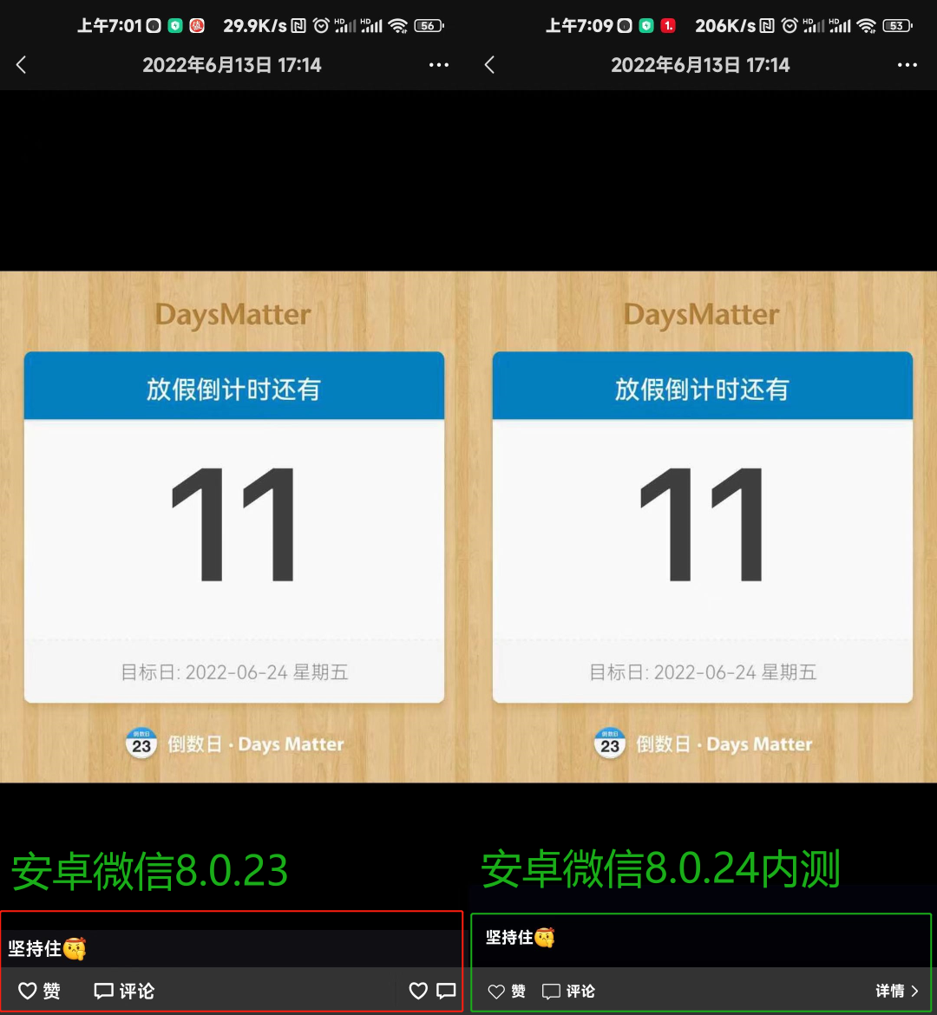This screenshot has width=937, height=1015.
Task: Tap Days Matter calendar logo 23 in right image
Action: tap(609, 743)
